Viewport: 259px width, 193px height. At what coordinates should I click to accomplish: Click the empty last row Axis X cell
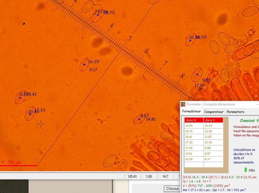194,165
